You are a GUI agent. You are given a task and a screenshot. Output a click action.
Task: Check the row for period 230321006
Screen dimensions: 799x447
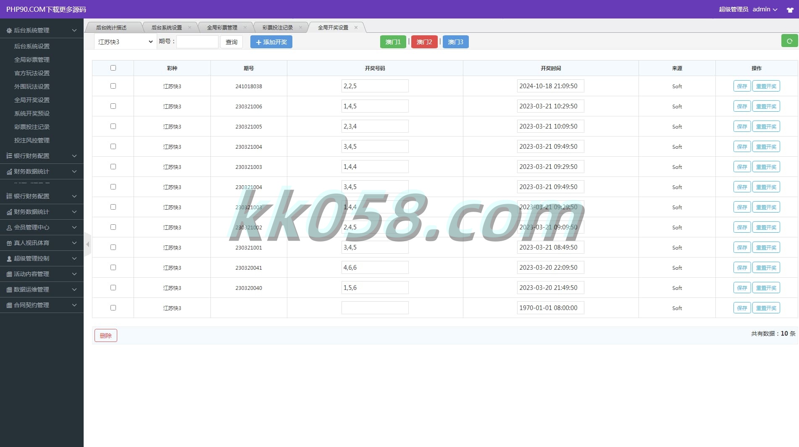point(113,106)
